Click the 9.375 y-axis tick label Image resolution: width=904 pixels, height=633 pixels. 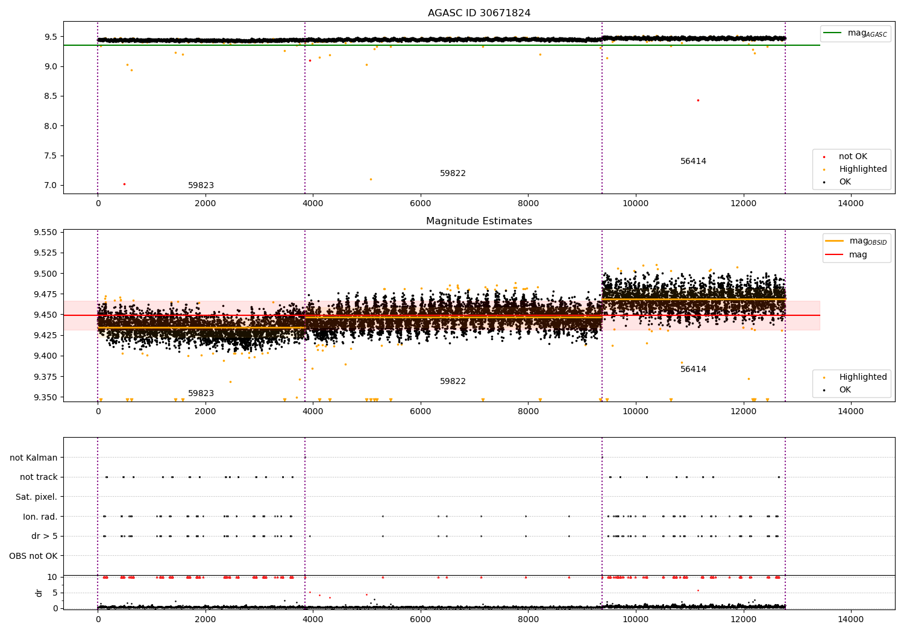pyautogui.click(x=45, y=377)
